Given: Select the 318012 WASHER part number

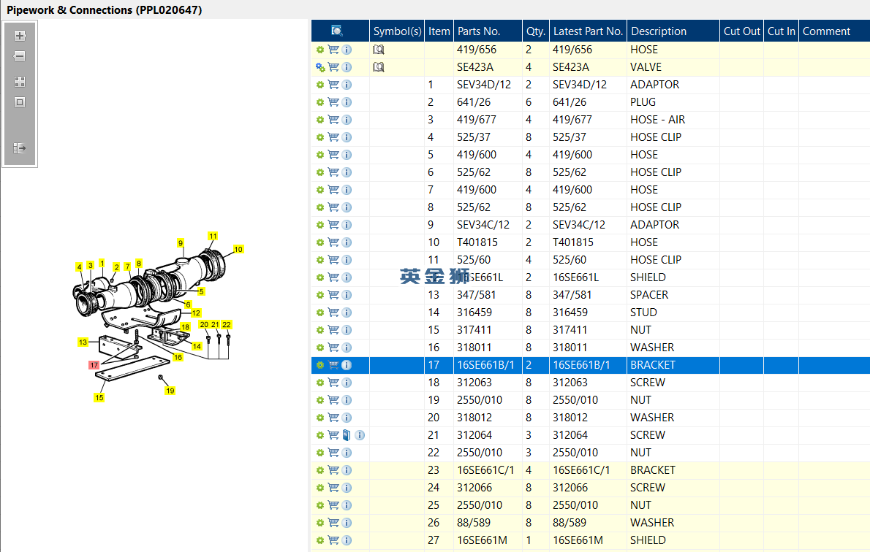Looking at the screenshot, I should pos(474,418).
